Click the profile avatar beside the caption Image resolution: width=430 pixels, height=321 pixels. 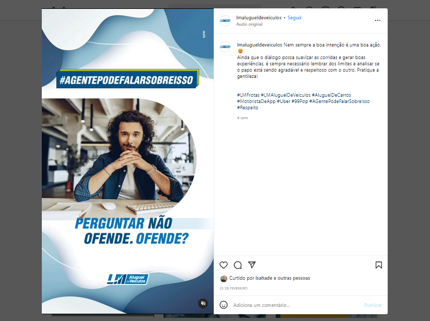[x=225, y=47]
